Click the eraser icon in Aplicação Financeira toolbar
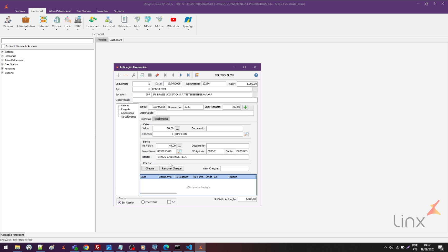Viewport: 448px width, 252px height. pos(157,75)
